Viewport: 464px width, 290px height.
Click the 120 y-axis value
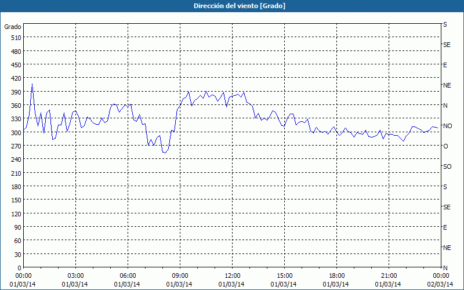16,214
